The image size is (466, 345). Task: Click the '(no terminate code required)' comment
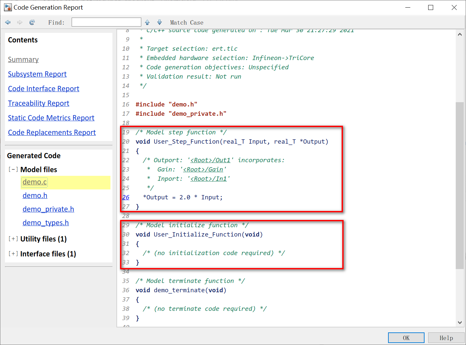click(205, 309)
